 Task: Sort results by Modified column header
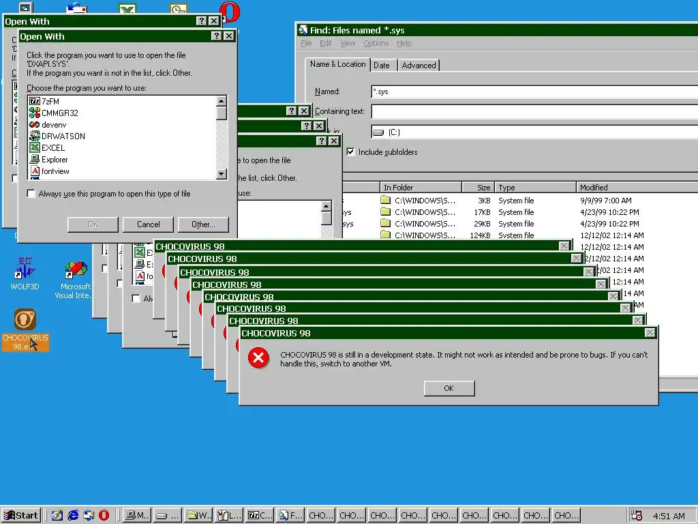point(637,188)
